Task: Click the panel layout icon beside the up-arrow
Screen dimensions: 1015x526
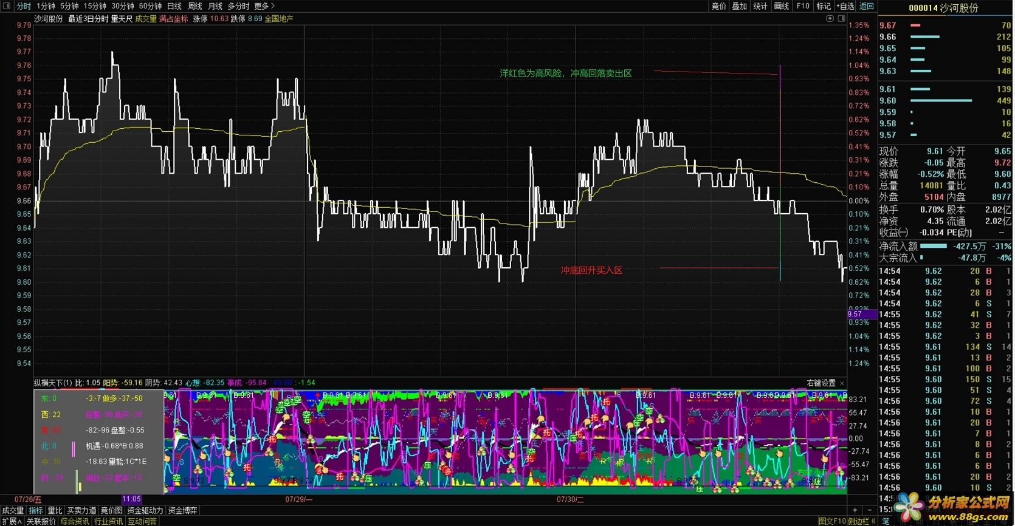Action: (x=841, y=19)
